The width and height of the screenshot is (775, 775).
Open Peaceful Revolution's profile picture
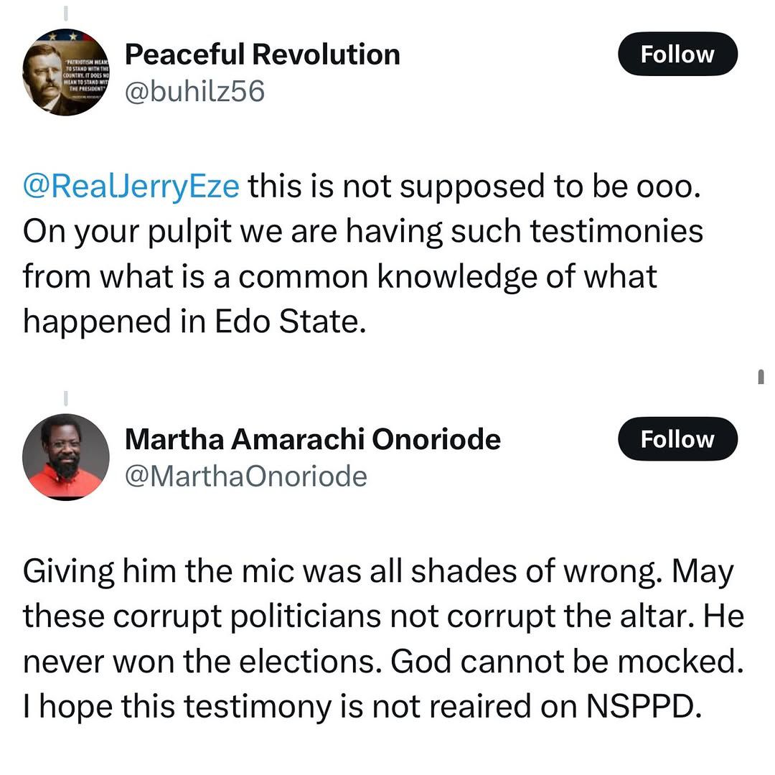point(66,72)
